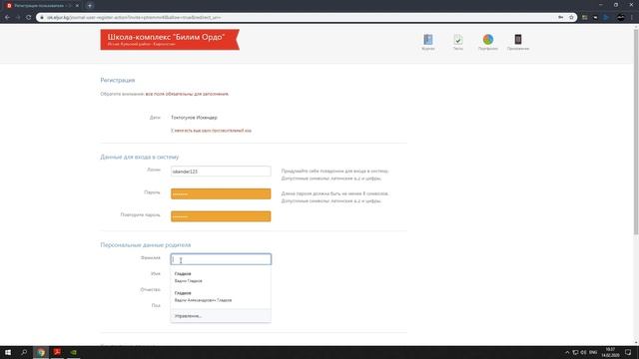Click child name Токтогулов Искендер text

[194, 118]
